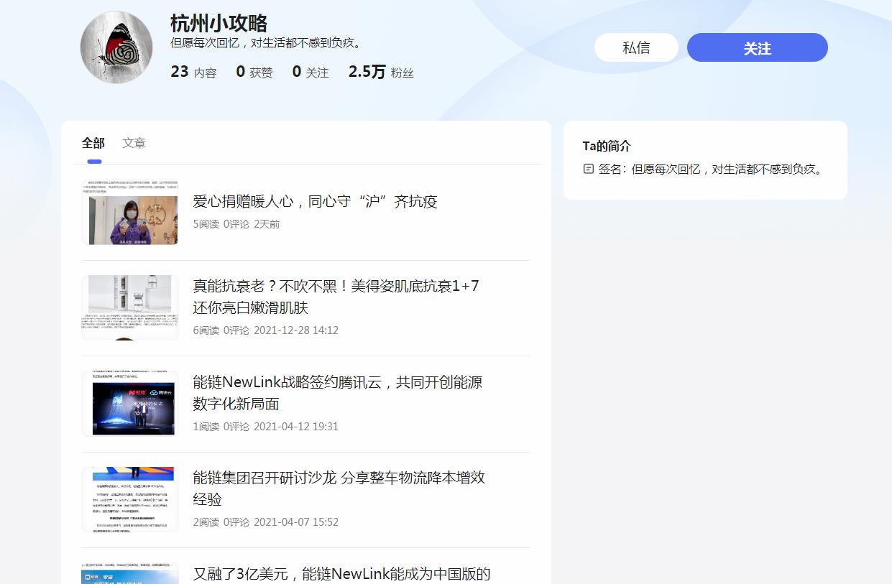Image resolution: width=892 pixels, height=584 pixels.
Task: Switch to the 文章 tab
Action: (134, 143)
